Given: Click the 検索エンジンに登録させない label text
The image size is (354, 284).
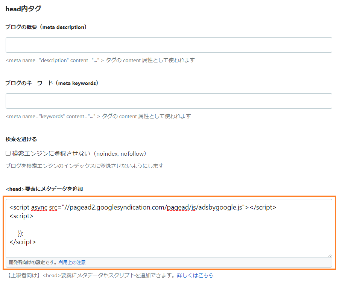Looking at the screenshot, I should (x=79, y=153).
